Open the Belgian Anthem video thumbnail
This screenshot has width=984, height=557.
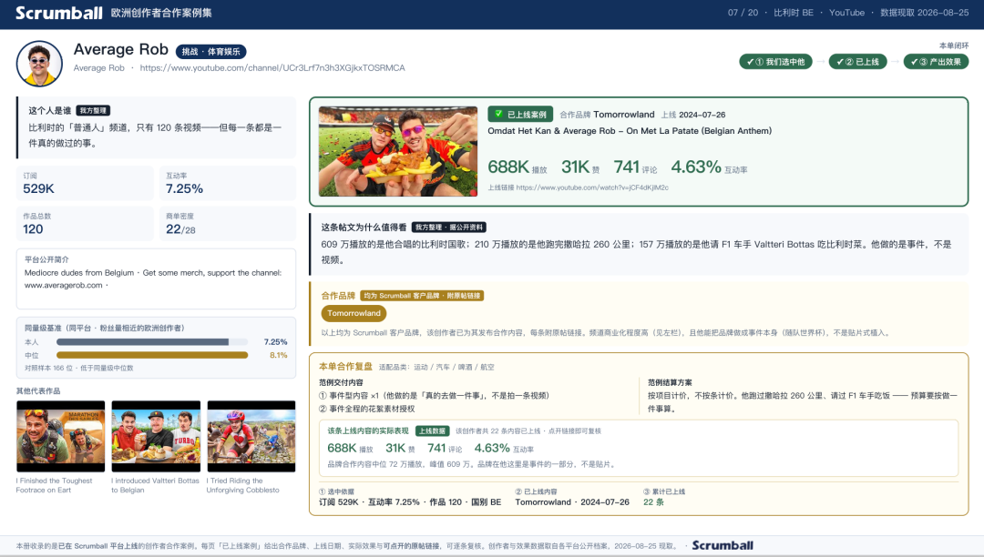point(398,151)
